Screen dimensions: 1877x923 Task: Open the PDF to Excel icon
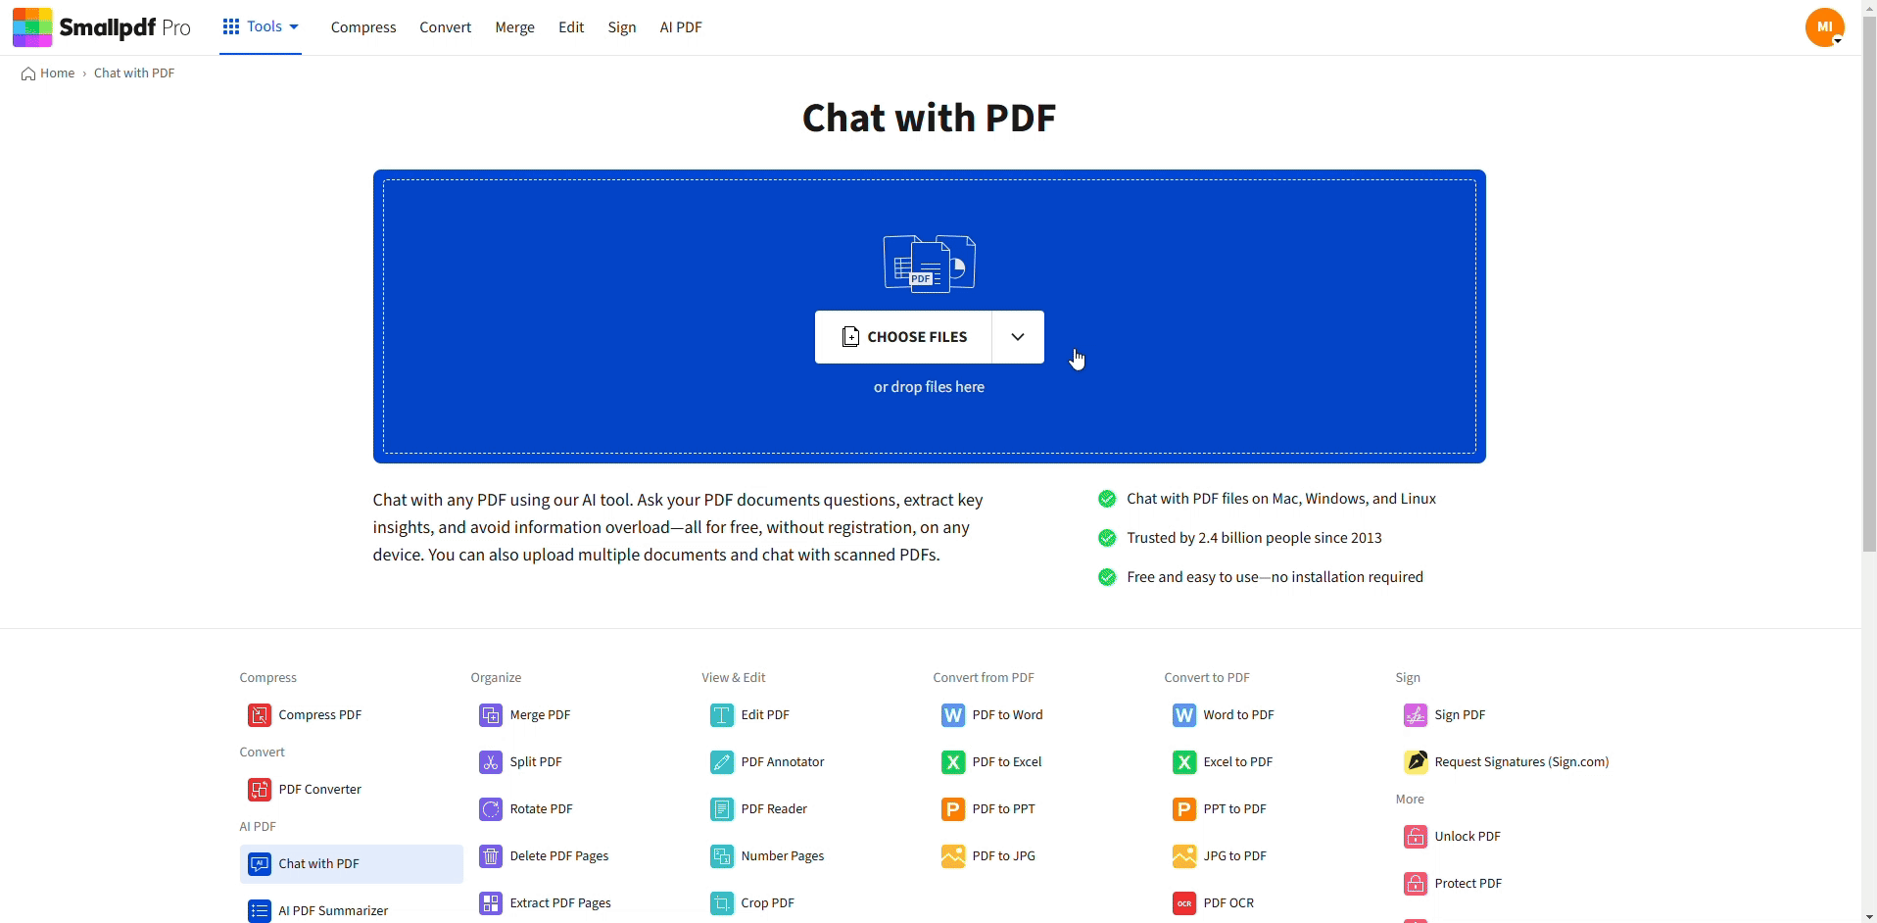[954, 761]
